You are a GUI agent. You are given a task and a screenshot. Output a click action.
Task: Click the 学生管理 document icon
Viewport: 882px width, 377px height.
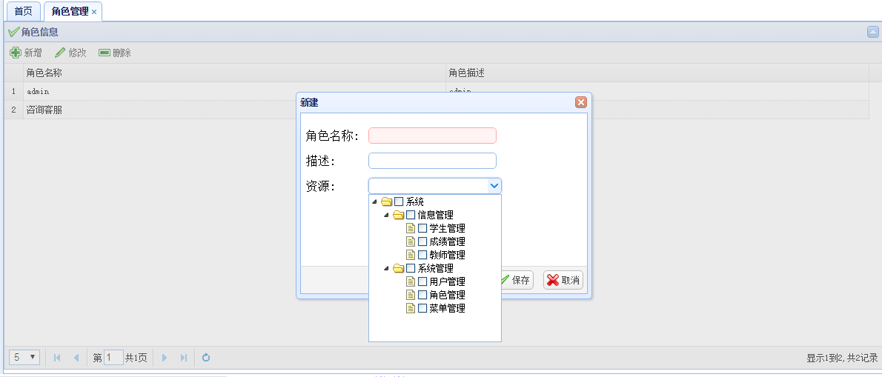tap(411, 228)
